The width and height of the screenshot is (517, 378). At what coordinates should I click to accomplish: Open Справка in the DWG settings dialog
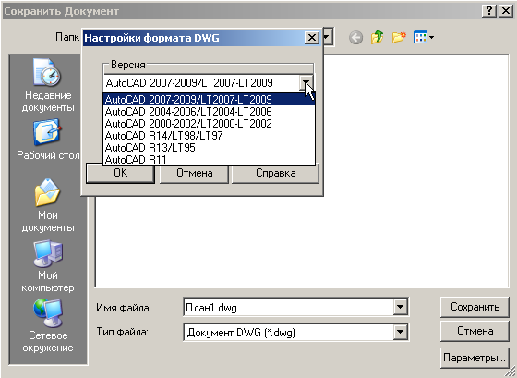coord(276,174)
